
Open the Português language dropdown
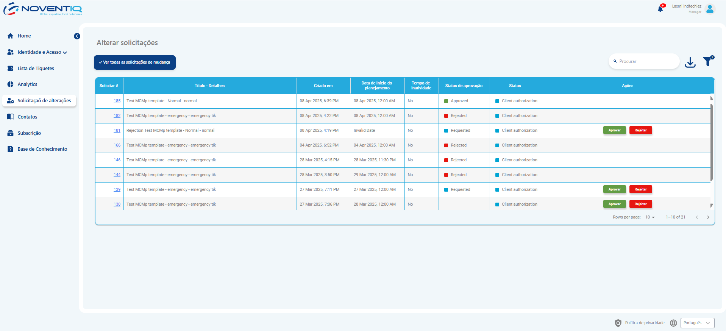tap(697, 323)
